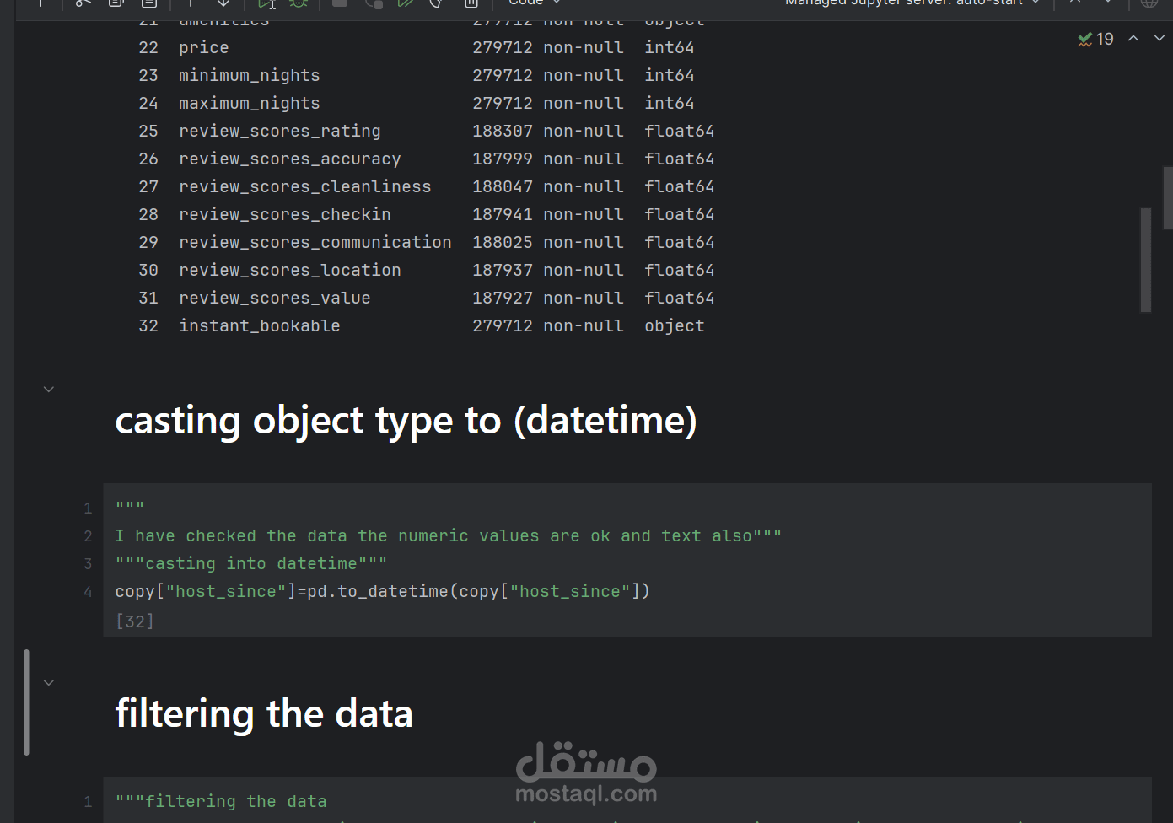This screenshot has height=823, width=1173.
Task: Move cell down with arrow icon
Action: [x=223, y=3]
